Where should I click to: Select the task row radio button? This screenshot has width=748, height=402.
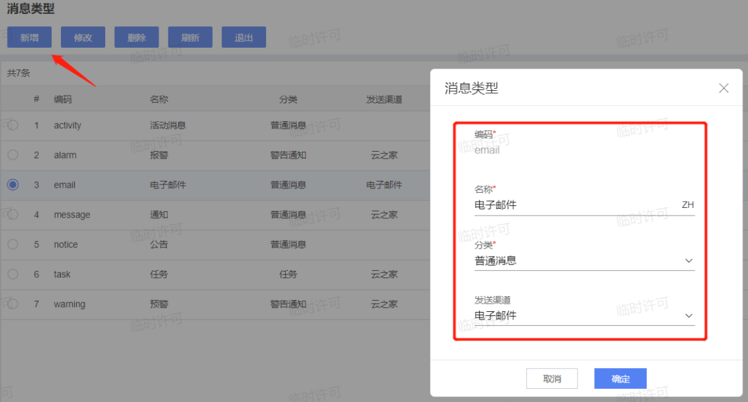[13, 274]
